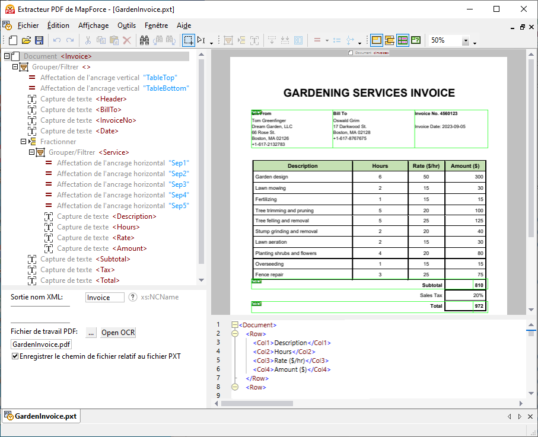Click the Sortie nom XML input field
Viewport: 538px width, 437px height.
point(104,298)
